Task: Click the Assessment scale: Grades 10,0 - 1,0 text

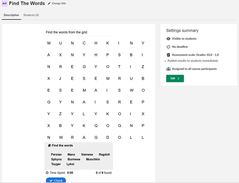Action: tap(195, 55)
